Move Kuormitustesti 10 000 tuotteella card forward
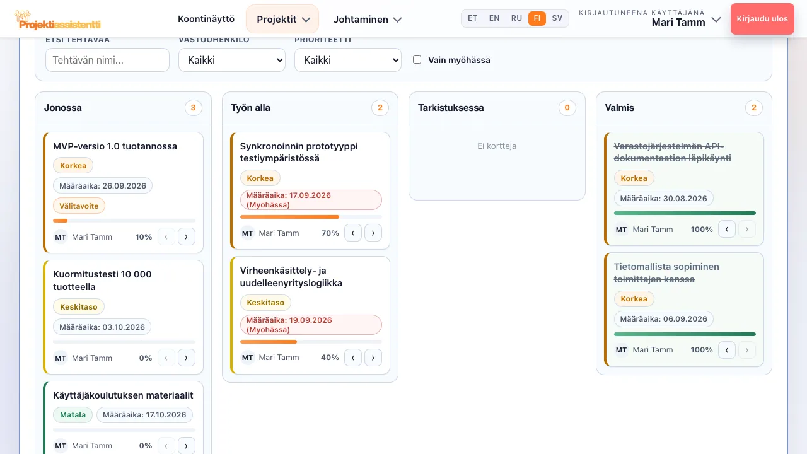Image resolution: width=807 pixels, height=454 pixels. tap(187, 358)
